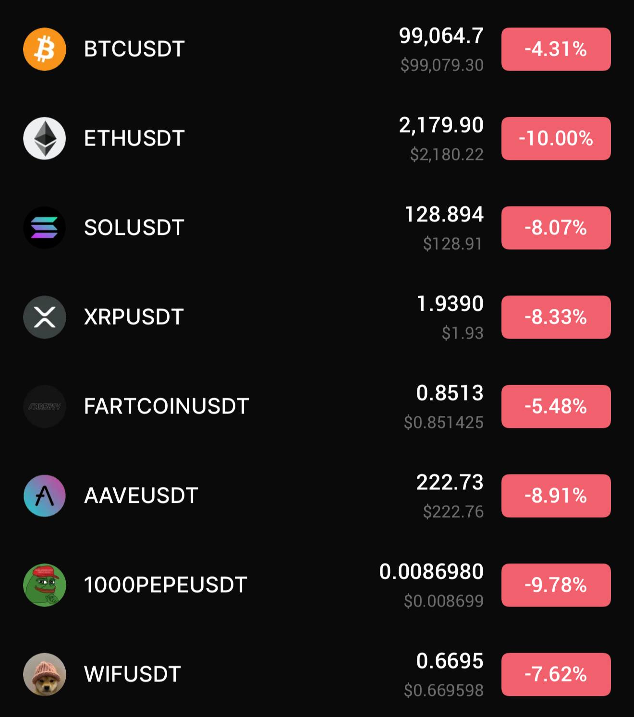Image resolution: width=634 pixels, height=717 pixels.
Task: Tap the Fartcoin dark icon
Action: pos(45,406)
